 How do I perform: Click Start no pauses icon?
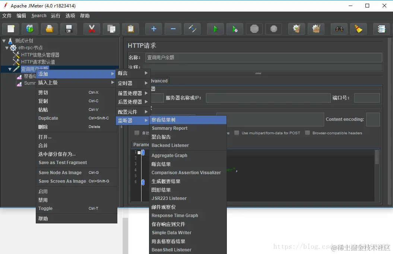click(235, 29)
